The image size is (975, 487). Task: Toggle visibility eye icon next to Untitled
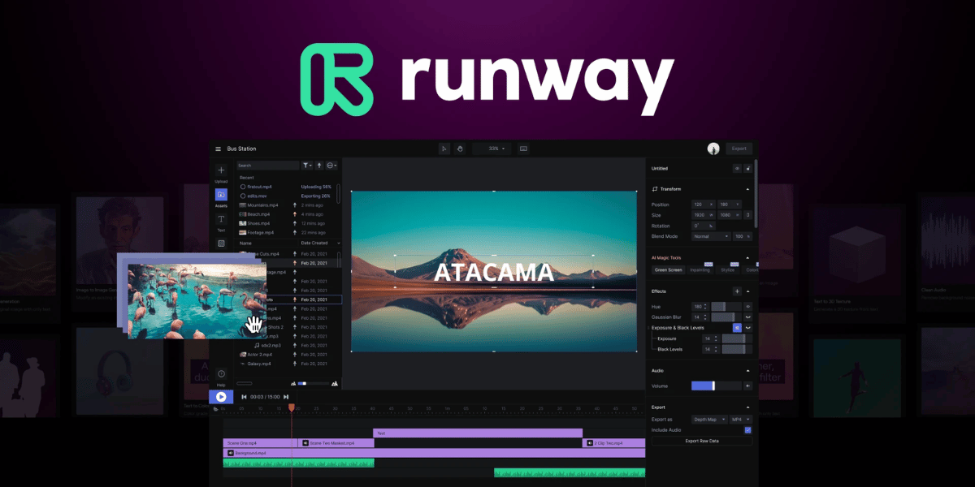pos(737,168)
